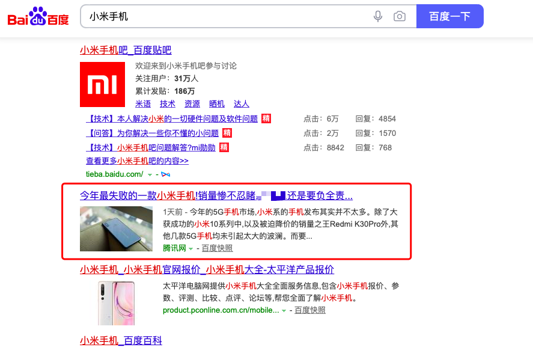
Task: Click the 腾讯网 source link
Action: [x=174, y=248]
